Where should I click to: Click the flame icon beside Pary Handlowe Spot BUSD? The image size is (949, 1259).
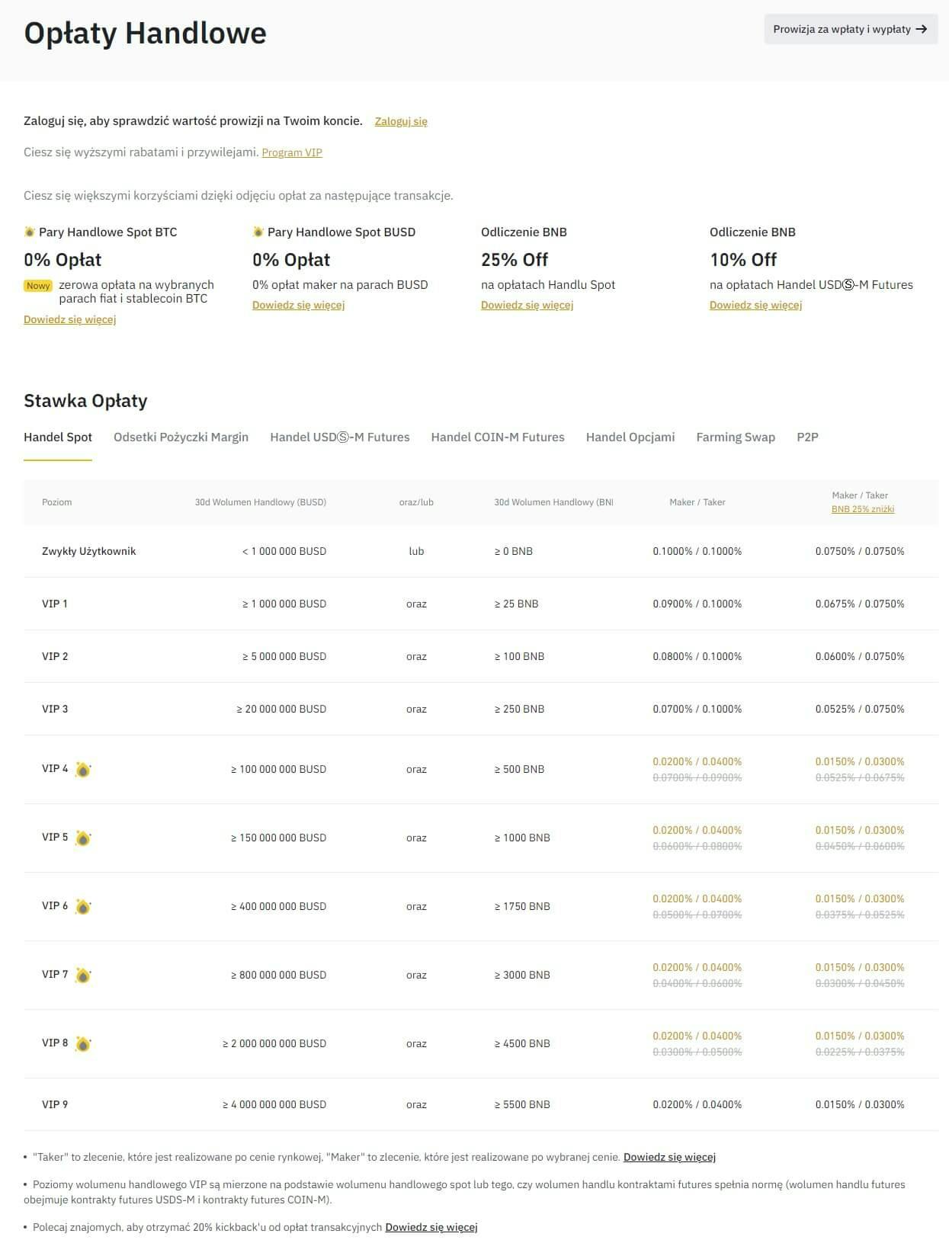coord(258,232)
